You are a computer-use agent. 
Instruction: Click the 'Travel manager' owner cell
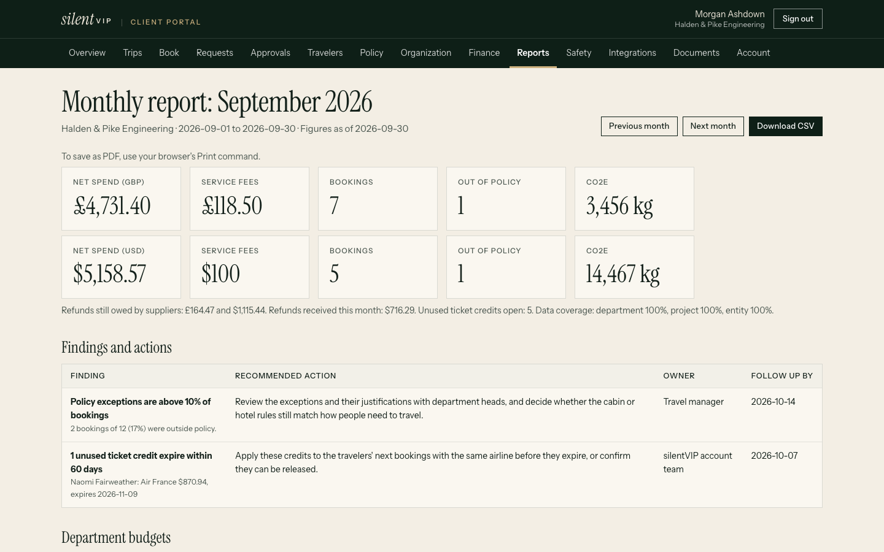(694, 402)
